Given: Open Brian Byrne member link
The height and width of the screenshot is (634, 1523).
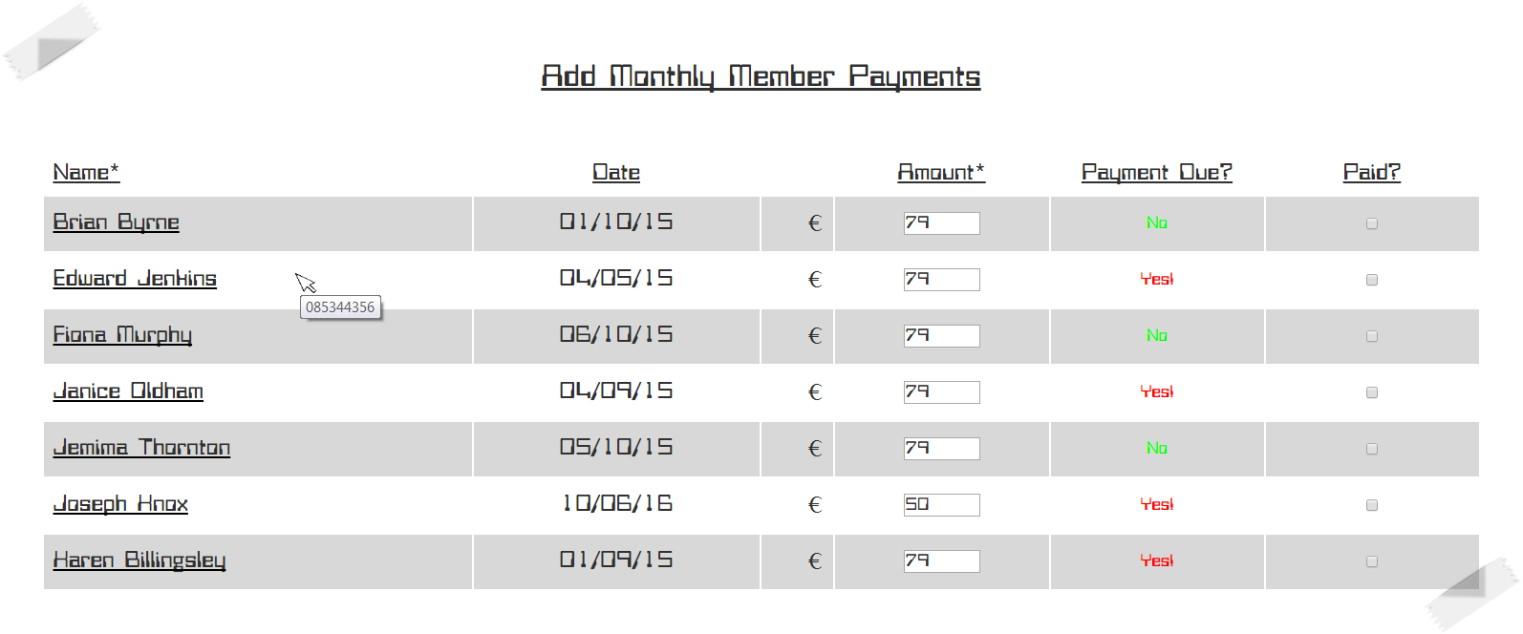Looking at the screenshot, I should click(x=116, y=222).
